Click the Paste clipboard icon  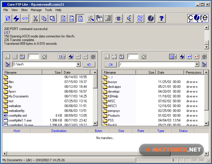(x=52, y=18)
